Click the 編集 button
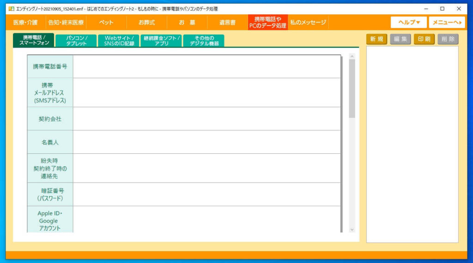This screenshot has width=473, height=263. (400, 39)
